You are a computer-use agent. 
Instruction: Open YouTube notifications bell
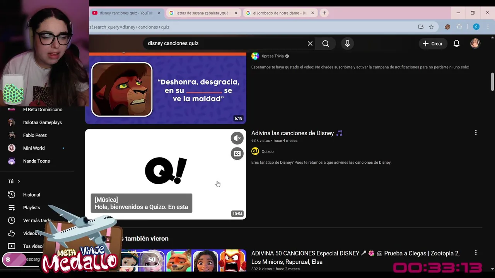click(x=456, y=44)
